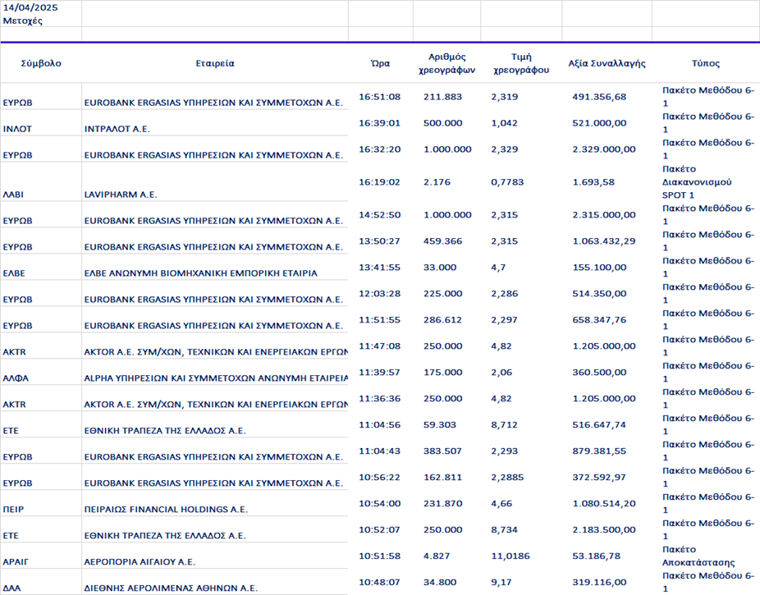Select time cell 16:51:08

pyautogui.click(x=379, y=97)
